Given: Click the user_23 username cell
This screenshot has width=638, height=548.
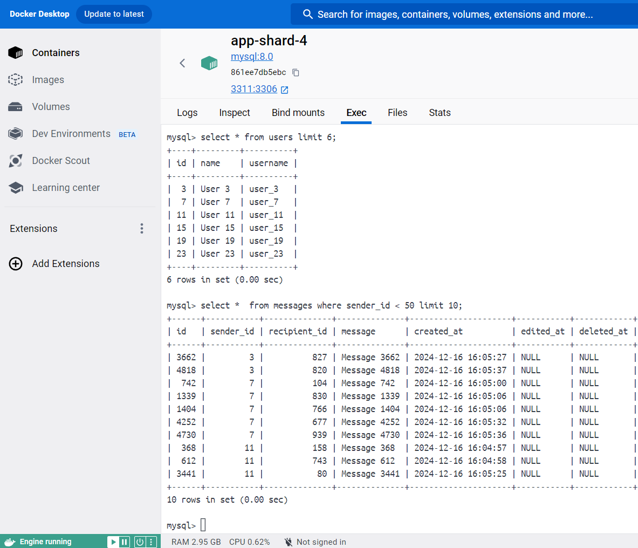Looking at the screenshot, I should (266, 254).
